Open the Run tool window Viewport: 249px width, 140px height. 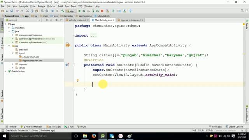pyautogui.click(x=69, y=127)
